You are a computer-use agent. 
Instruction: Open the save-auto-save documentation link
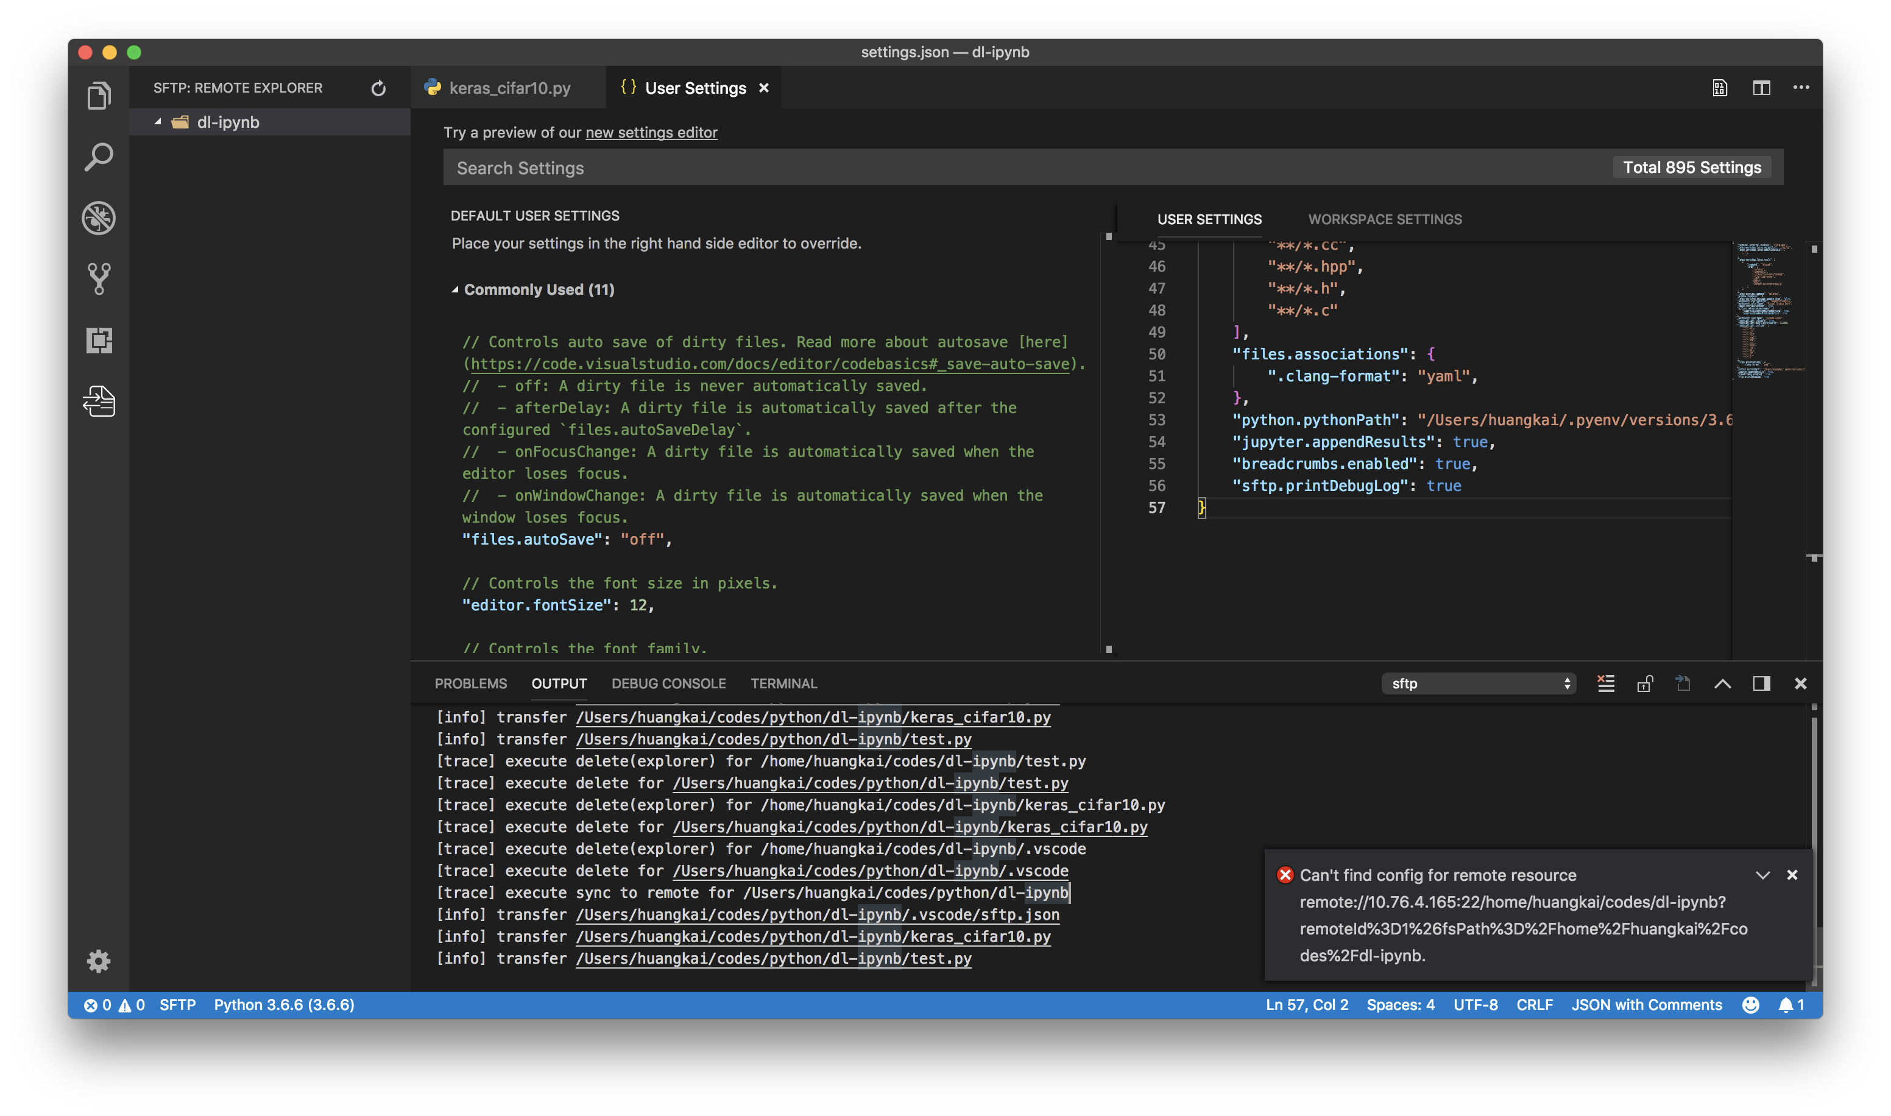pyautogui.click(x=770, y=364)
